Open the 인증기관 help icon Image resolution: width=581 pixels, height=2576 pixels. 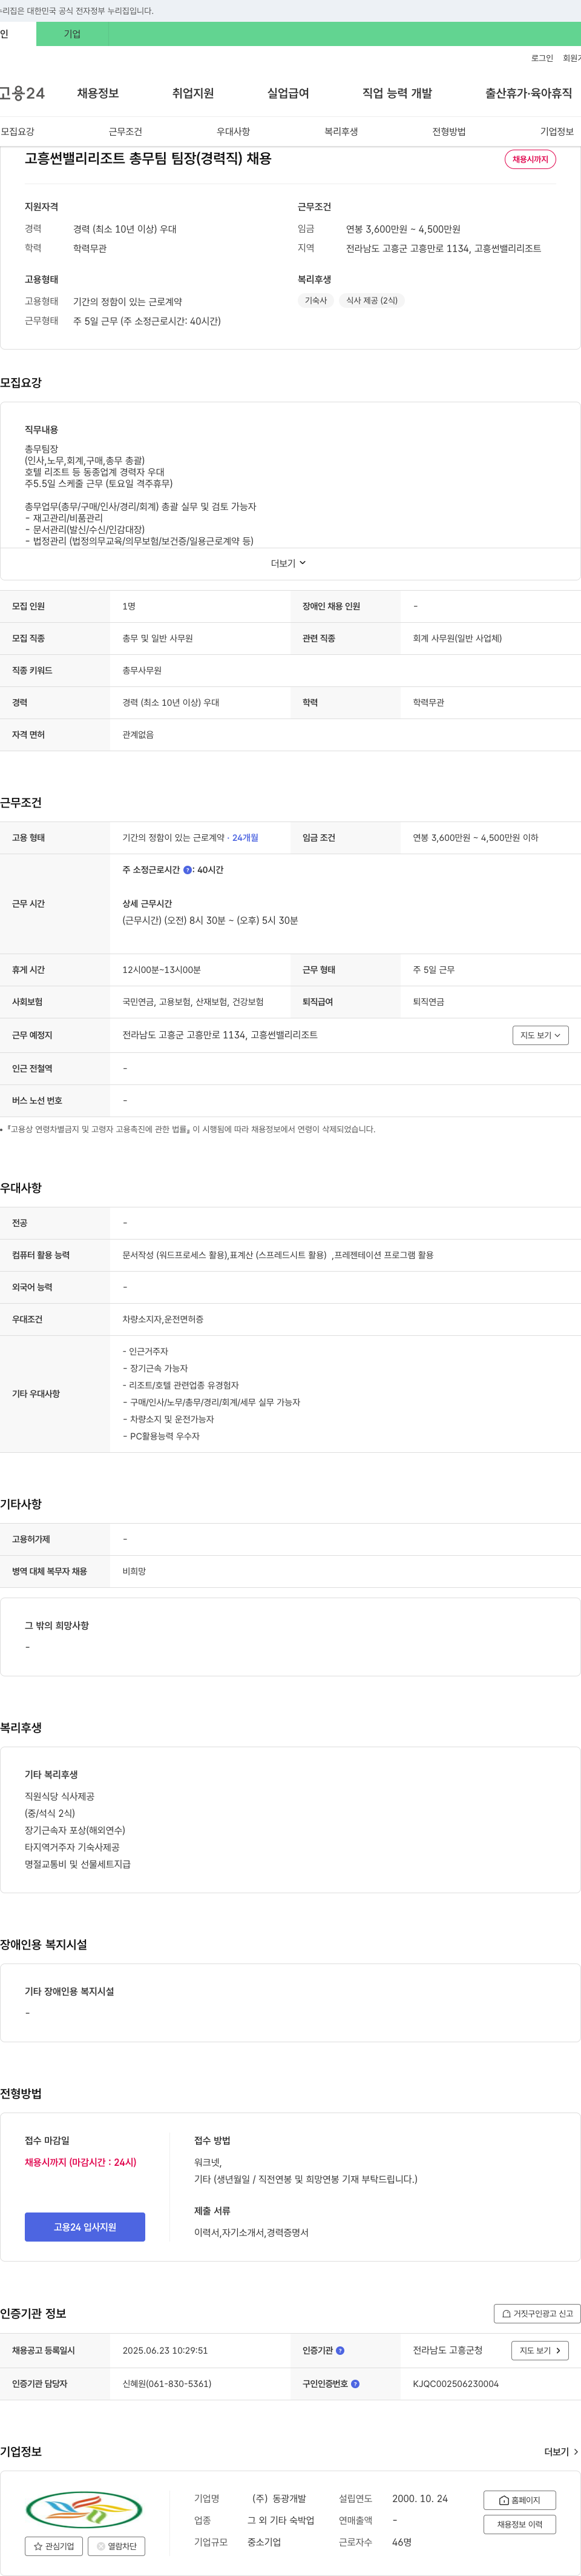tap(340, 2350)
